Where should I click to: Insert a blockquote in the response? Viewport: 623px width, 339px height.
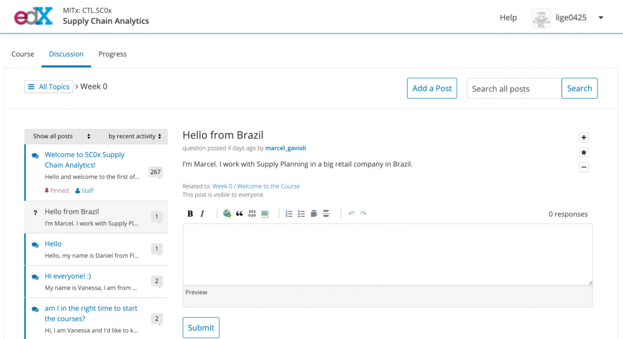click(239, 214)
